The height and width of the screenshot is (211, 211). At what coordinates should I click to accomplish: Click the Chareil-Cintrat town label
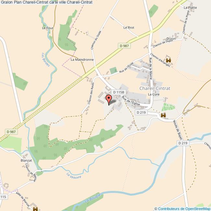tap(155, 88)
